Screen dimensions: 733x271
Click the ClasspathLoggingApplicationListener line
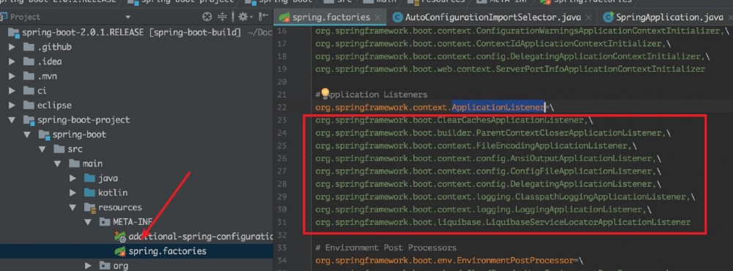pyautogui.click(x=505, y=196)
